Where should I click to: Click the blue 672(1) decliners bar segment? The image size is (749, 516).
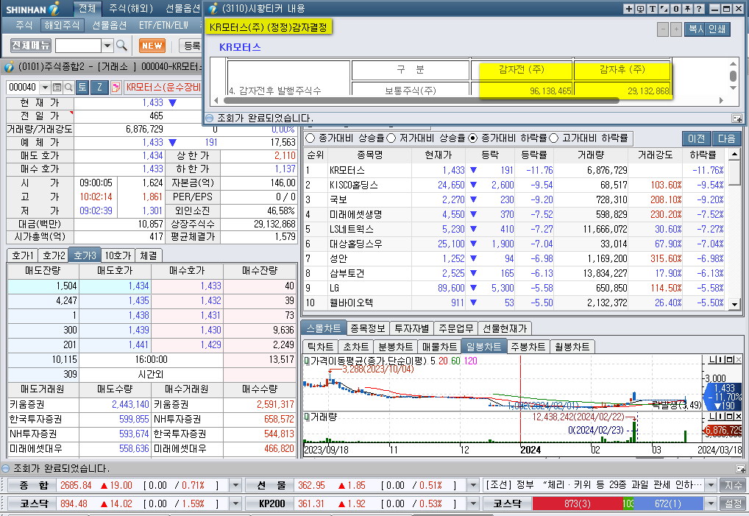coord(668,503)
